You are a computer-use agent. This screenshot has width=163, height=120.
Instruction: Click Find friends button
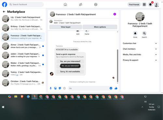(x=134, y=5)
